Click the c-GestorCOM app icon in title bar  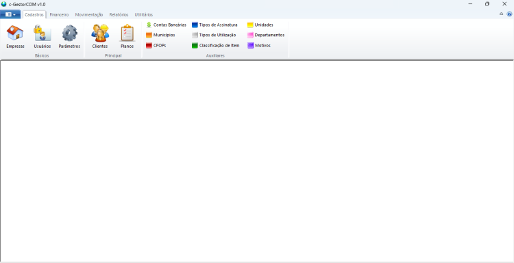pos(4,4)
